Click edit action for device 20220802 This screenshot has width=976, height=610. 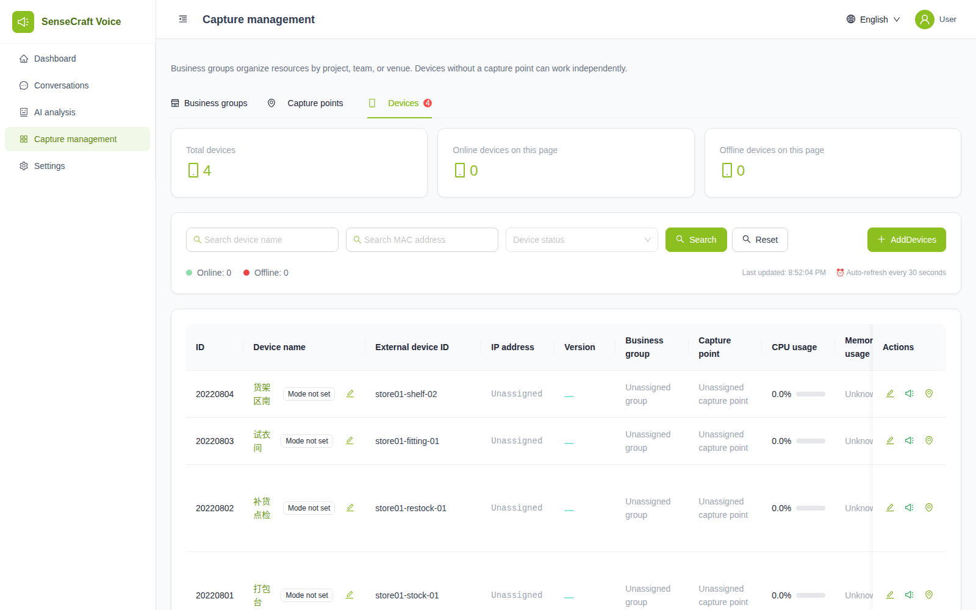pyautogui.click(x=890, y=508)
